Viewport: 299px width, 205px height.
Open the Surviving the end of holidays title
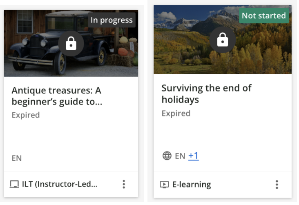(x=206, y=94)
